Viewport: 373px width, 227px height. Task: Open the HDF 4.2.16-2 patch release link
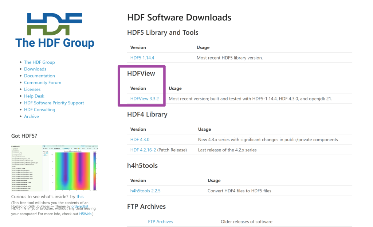click(x=143, y=150)
